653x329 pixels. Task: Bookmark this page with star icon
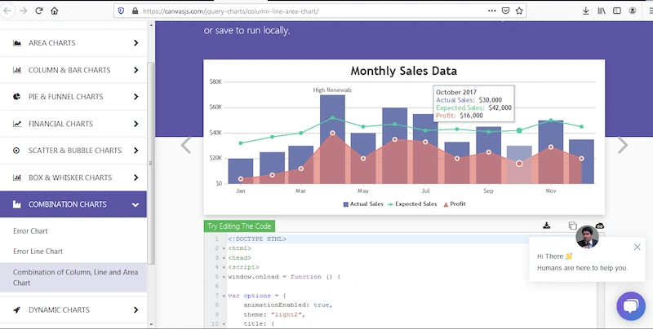coord(519,11)
